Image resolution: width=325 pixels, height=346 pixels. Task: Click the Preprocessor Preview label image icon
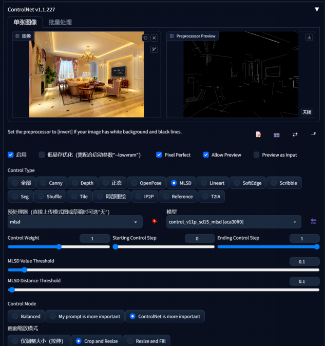click(x=171, y=36)
